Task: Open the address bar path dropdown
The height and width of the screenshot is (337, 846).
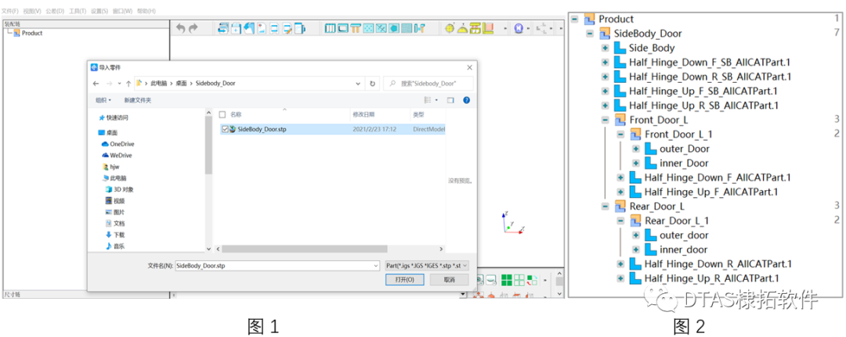Action: 358,84
